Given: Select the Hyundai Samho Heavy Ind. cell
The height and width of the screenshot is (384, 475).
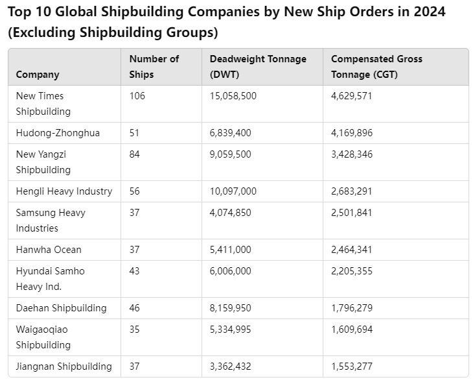Looking at the screenshot, I should pos(50,279).
